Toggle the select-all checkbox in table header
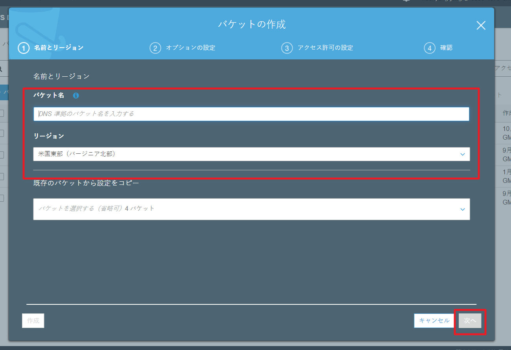This screenshot has height=350, width=511. tap(2, 113)
